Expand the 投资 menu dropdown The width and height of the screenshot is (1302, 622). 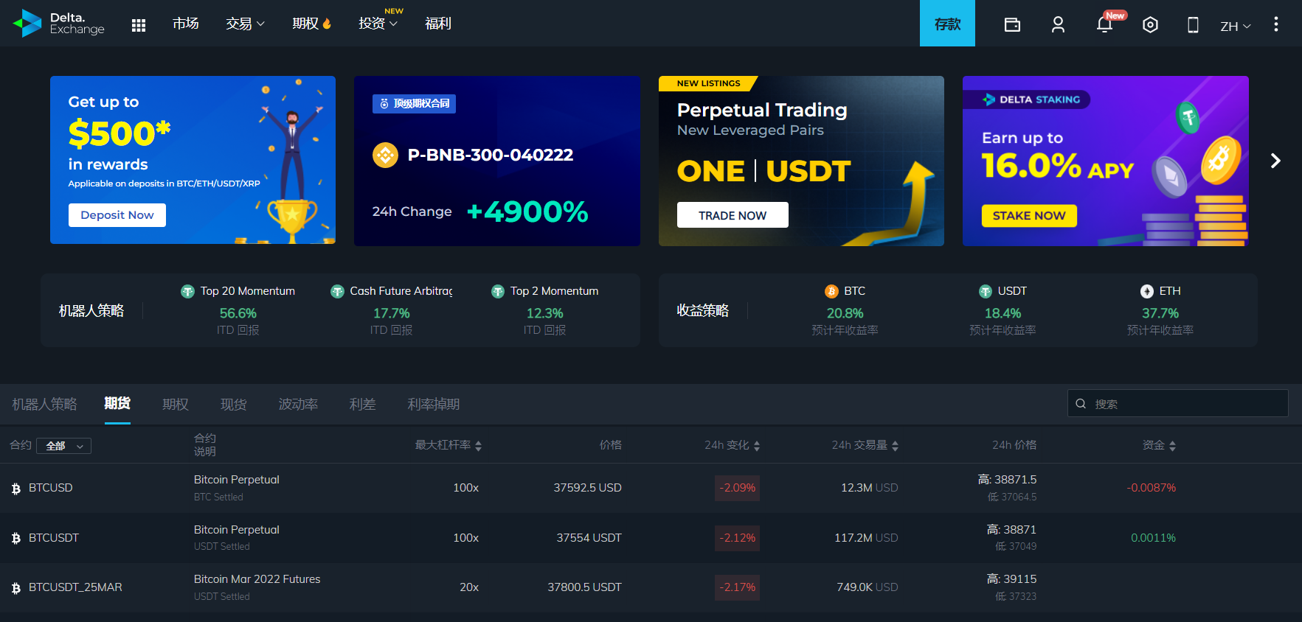pyautogui.click(x=378, y=24)
